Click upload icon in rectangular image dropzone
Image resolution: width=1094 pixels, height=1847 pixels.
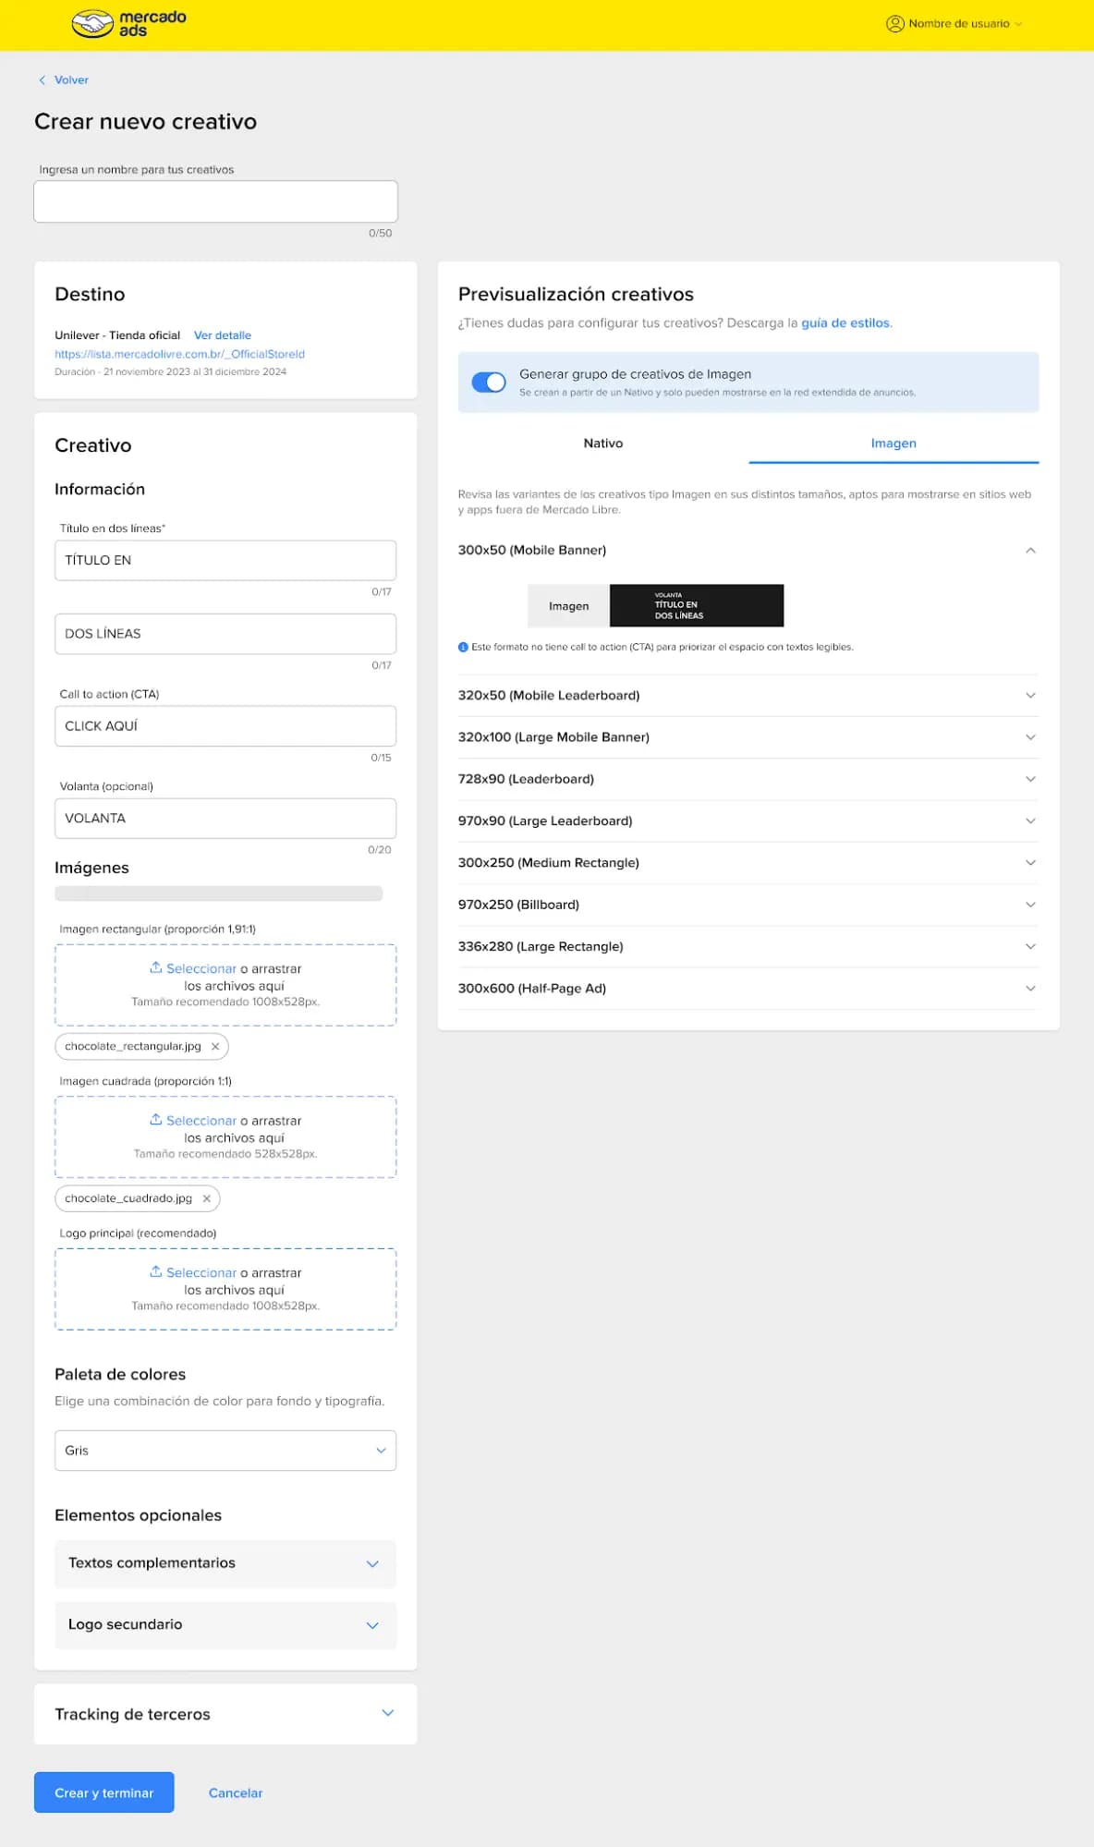156,967
